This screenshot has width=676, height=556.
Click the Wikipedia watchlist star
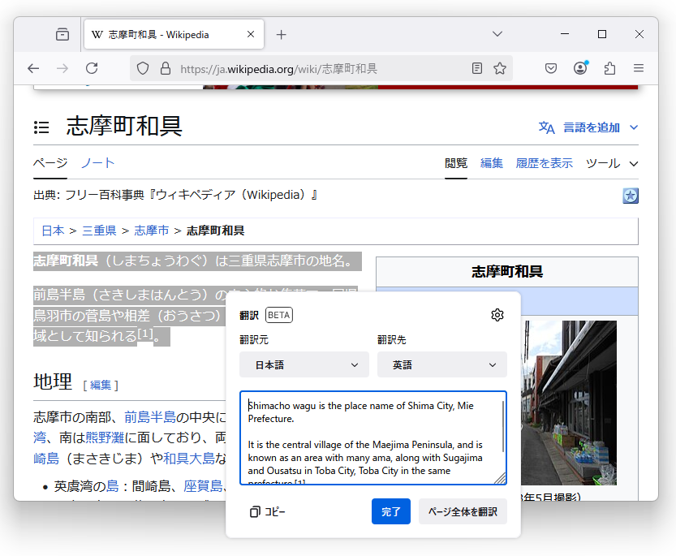[630, 195]
